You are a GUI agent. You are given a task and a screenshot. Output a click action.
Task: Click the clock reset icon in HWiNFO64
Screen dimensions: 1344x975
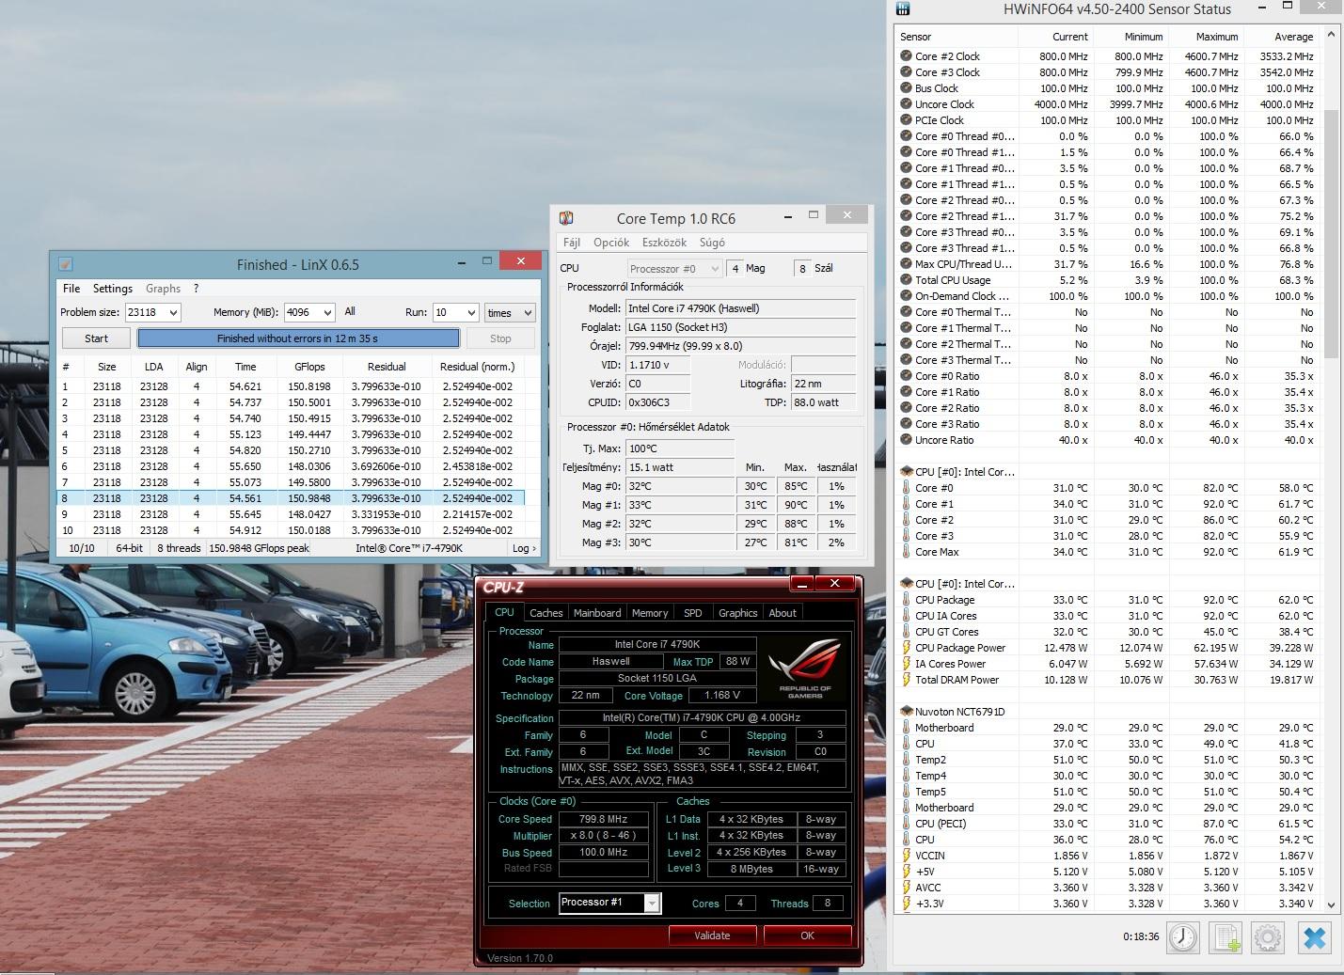pyautogui.click(x=1183, y=937)
